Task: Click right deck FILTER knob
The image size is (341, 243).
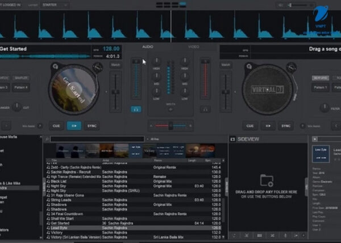Action: (325, 108)
